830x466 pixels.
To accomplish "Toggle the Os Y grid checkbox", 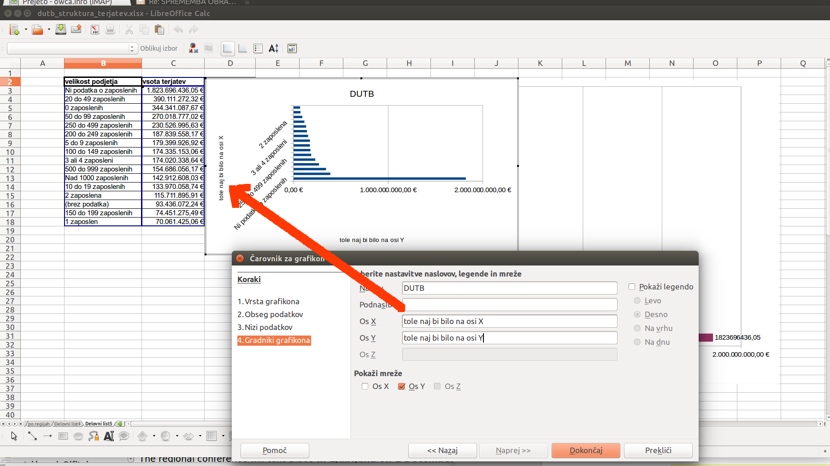I will coord(401,386).
